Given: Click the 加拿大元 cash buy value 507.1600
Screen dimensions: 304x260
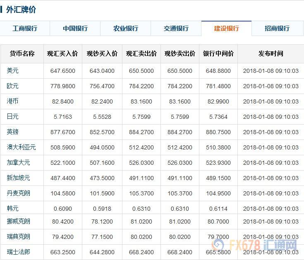Looking at the screenshot, I should (102, 163).
